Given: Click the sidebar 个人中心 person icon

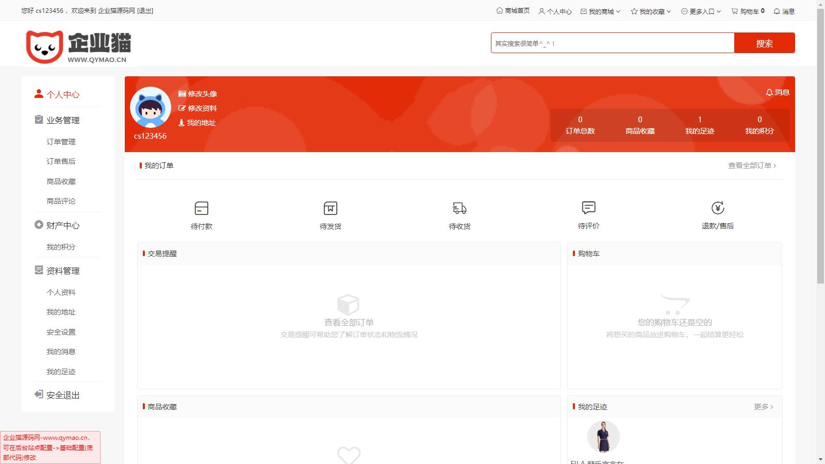Looking at the screenshot, I should pos(39,94).
